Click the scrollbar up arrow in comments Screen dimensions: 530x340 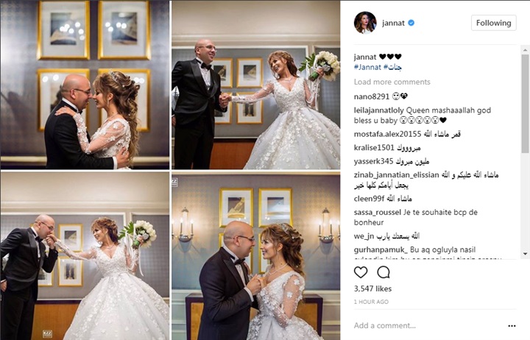525,50
